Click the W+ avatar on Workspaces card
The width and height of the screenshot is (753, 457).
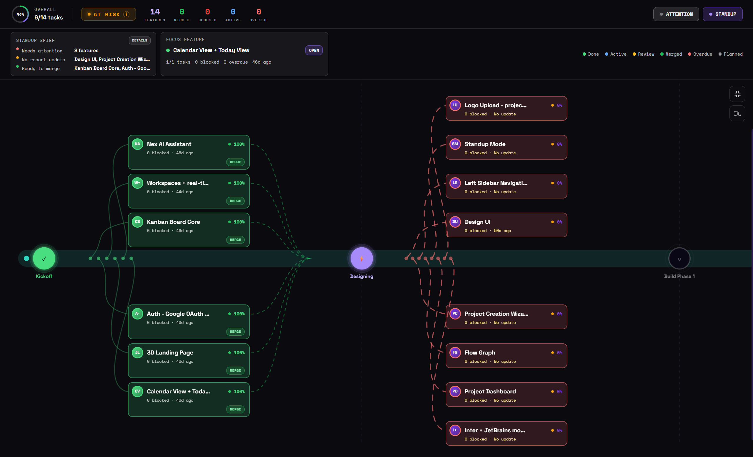(138, 183)
